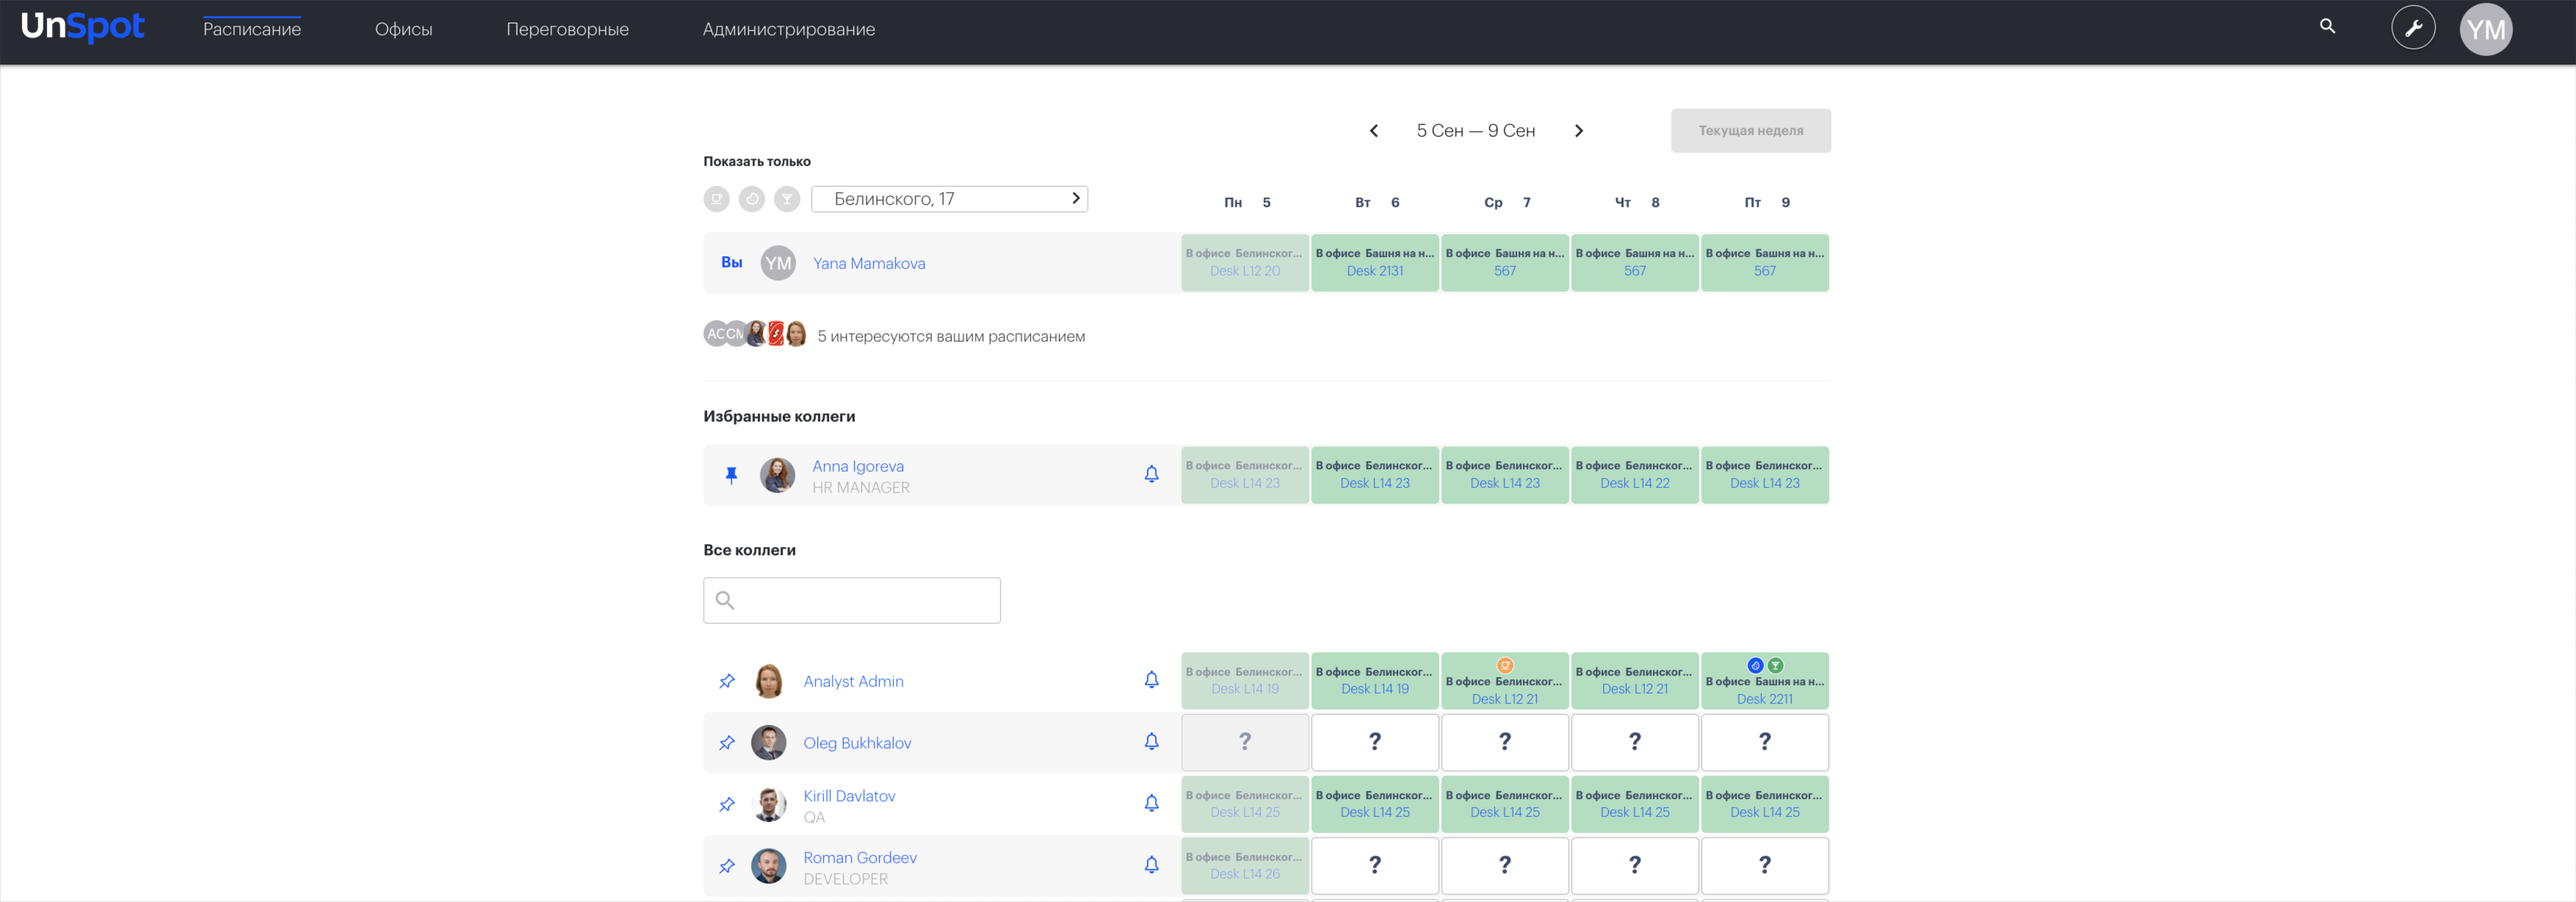Open Analyst Admin's Tuesday Desk L14 19
2576x902 pixels.
pyautogui.click(x=1375, y=681)
